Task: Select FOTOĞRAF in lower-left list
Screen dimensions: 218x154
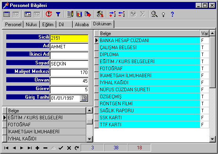Action: pyautogui.click(x=47, y=125)
